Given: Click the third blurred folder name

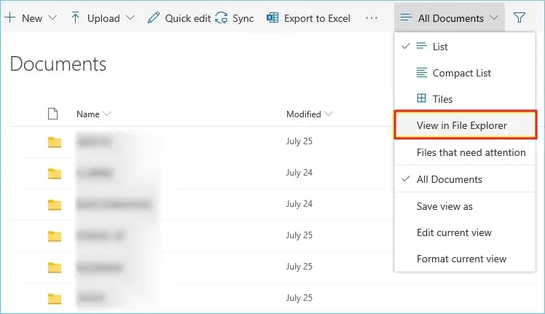Looking at the screenshot, I should (x=114, y=205).
